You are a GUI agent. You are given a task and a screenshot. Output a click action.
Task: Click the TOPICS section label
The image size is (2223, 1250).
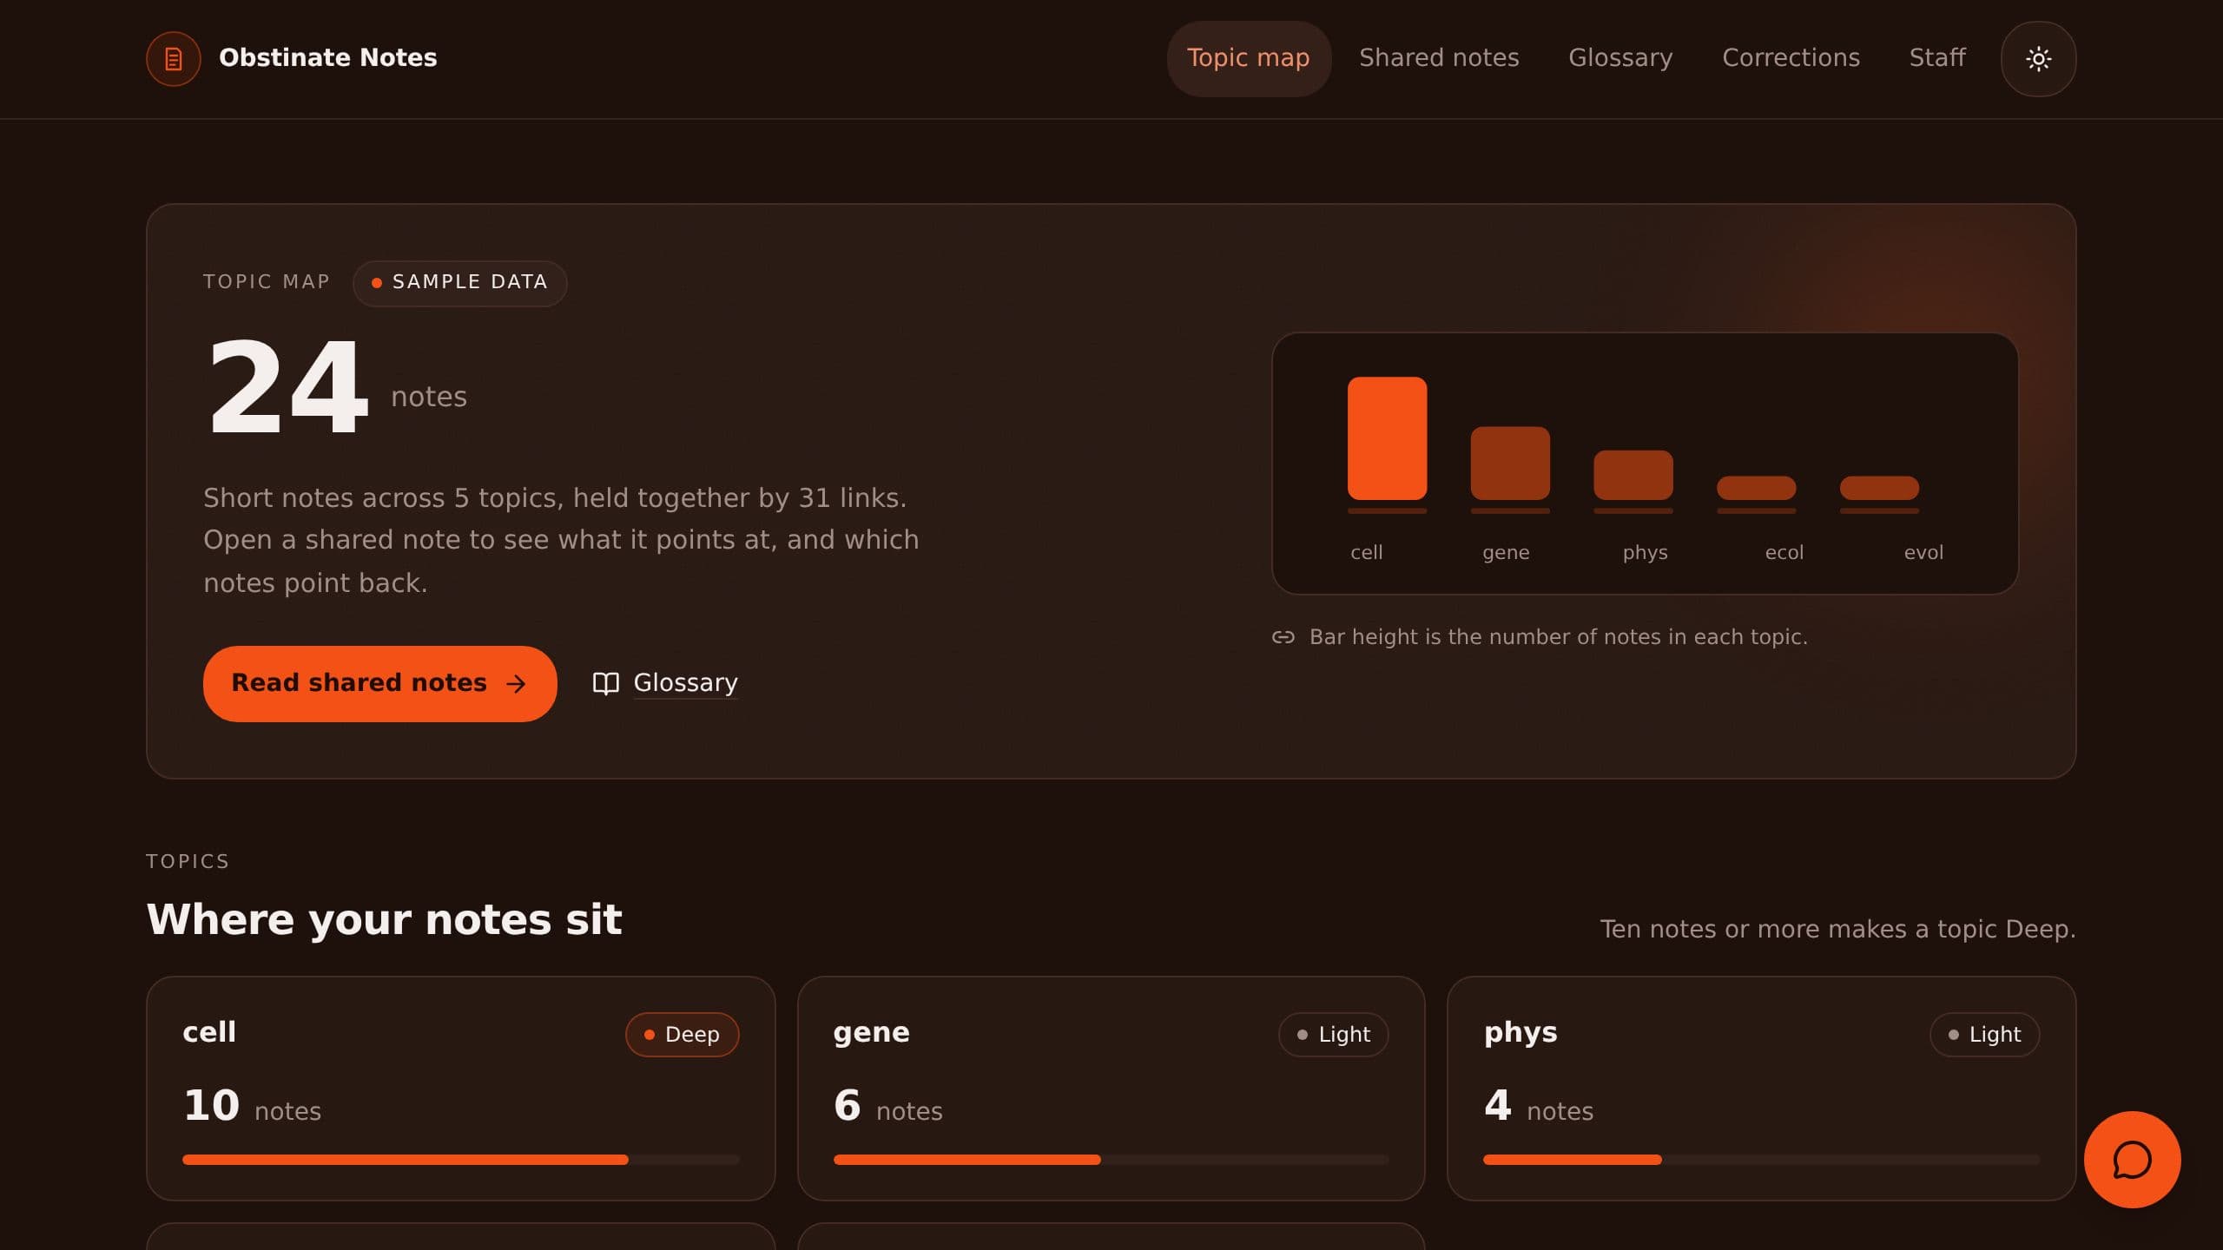[x=188, y=861]
